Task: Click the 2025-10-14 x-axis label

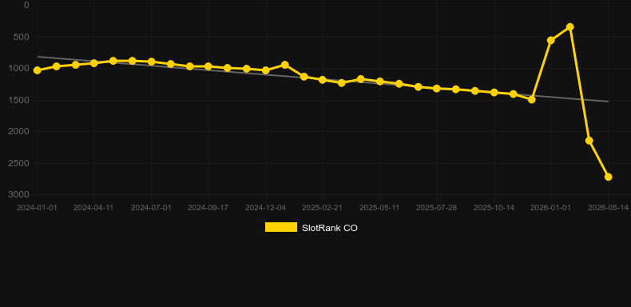Action: click(494, 208)
